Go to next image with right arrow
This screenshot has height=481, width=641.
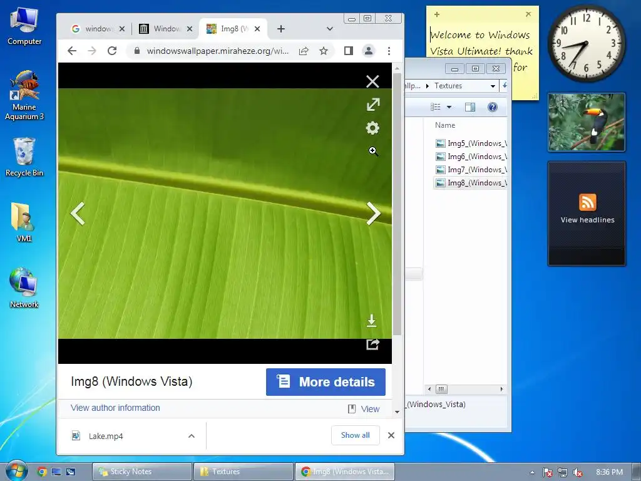coord(373,214)
